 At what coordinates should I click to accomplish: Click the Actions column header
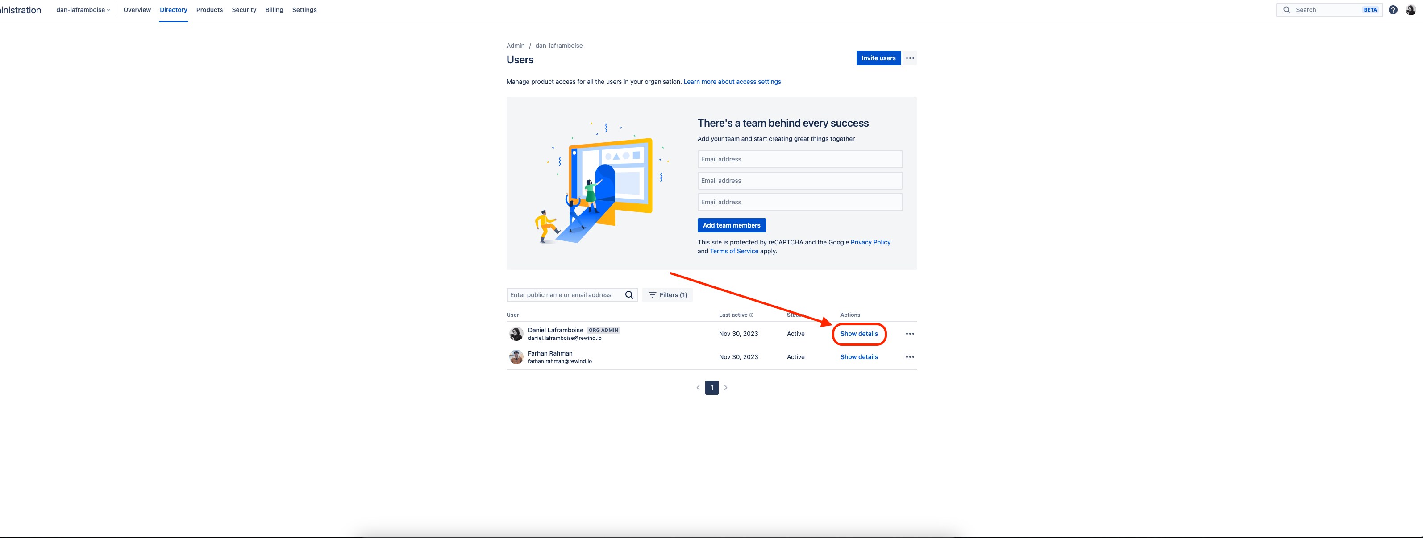(x=849, y=315)
